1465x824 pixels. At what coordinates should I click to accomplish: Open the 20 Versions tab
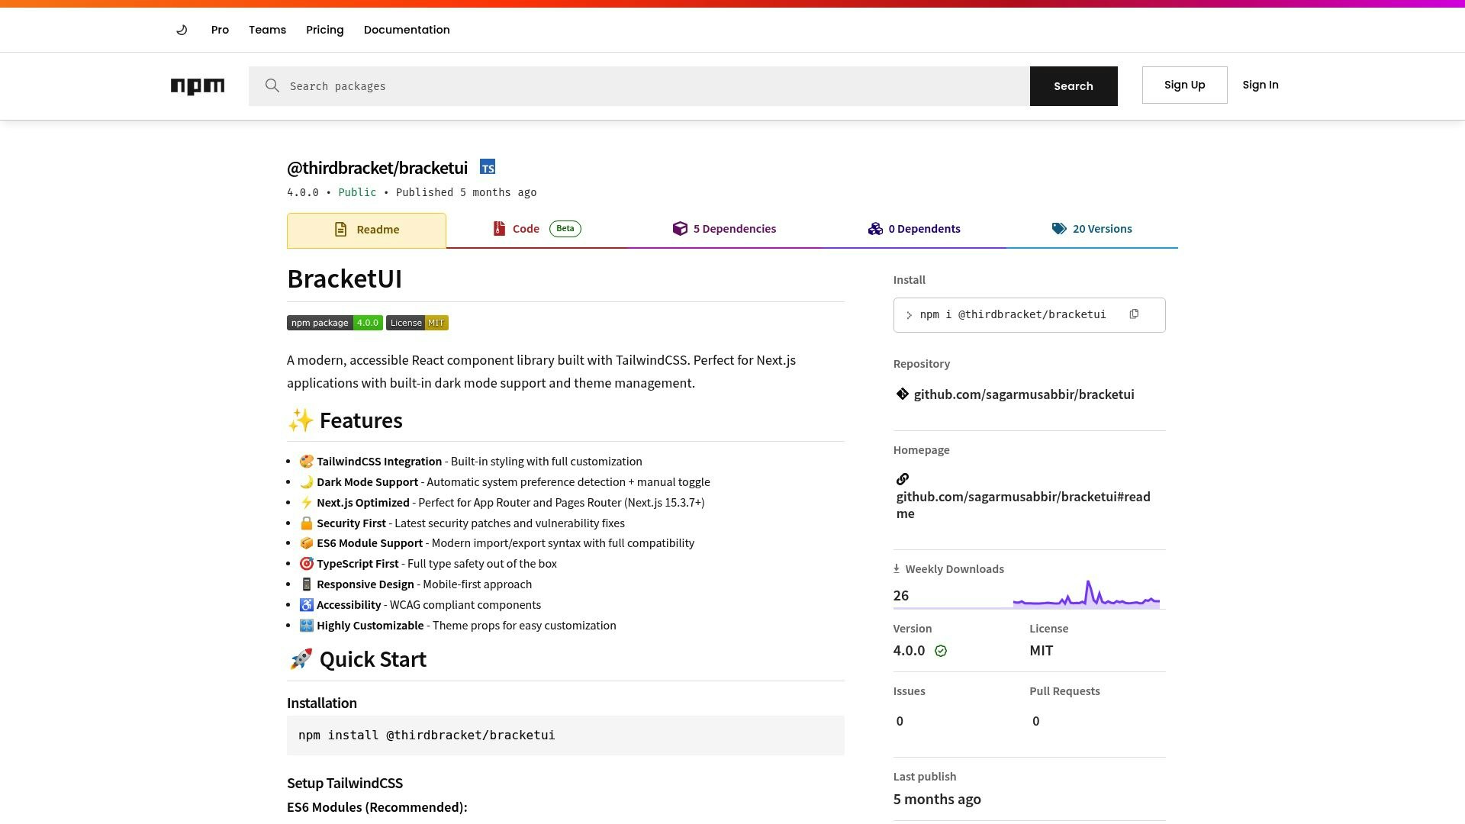1092,229
